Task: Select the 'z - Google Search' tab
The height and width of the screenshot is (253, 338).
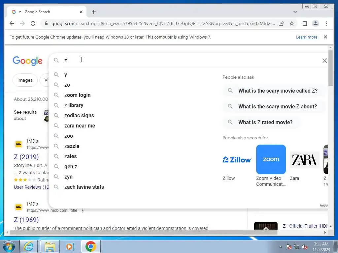Action: click(47, 12)
